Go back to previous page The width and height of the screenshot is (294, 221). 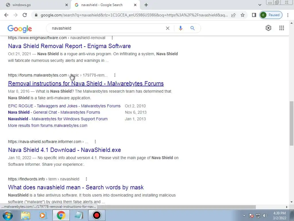point(6,15)
